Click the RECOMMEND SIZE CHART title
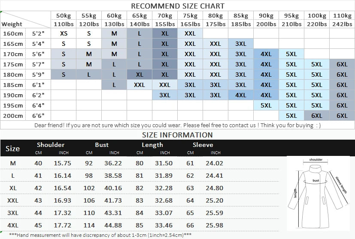 point(178,6)
